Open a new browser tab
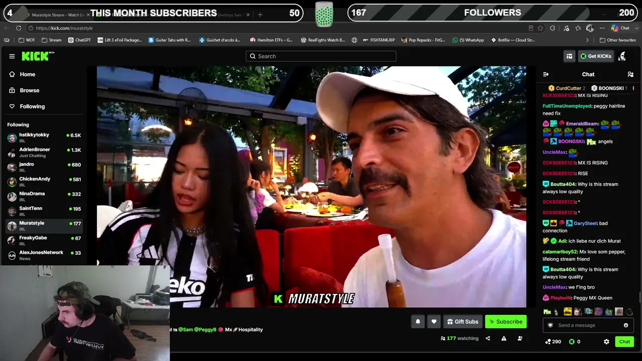642x361 pixels. click(260, 15)
